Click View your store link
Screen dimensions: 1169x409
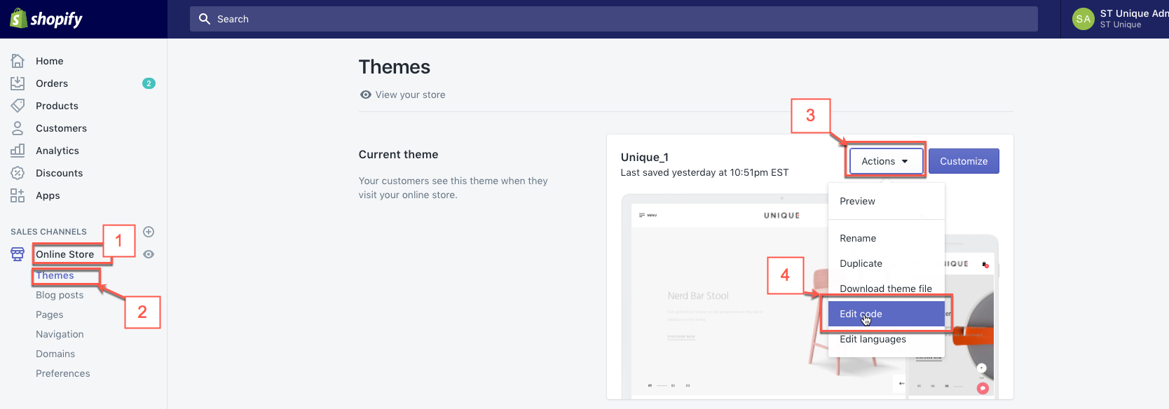(x=410, y=95)
